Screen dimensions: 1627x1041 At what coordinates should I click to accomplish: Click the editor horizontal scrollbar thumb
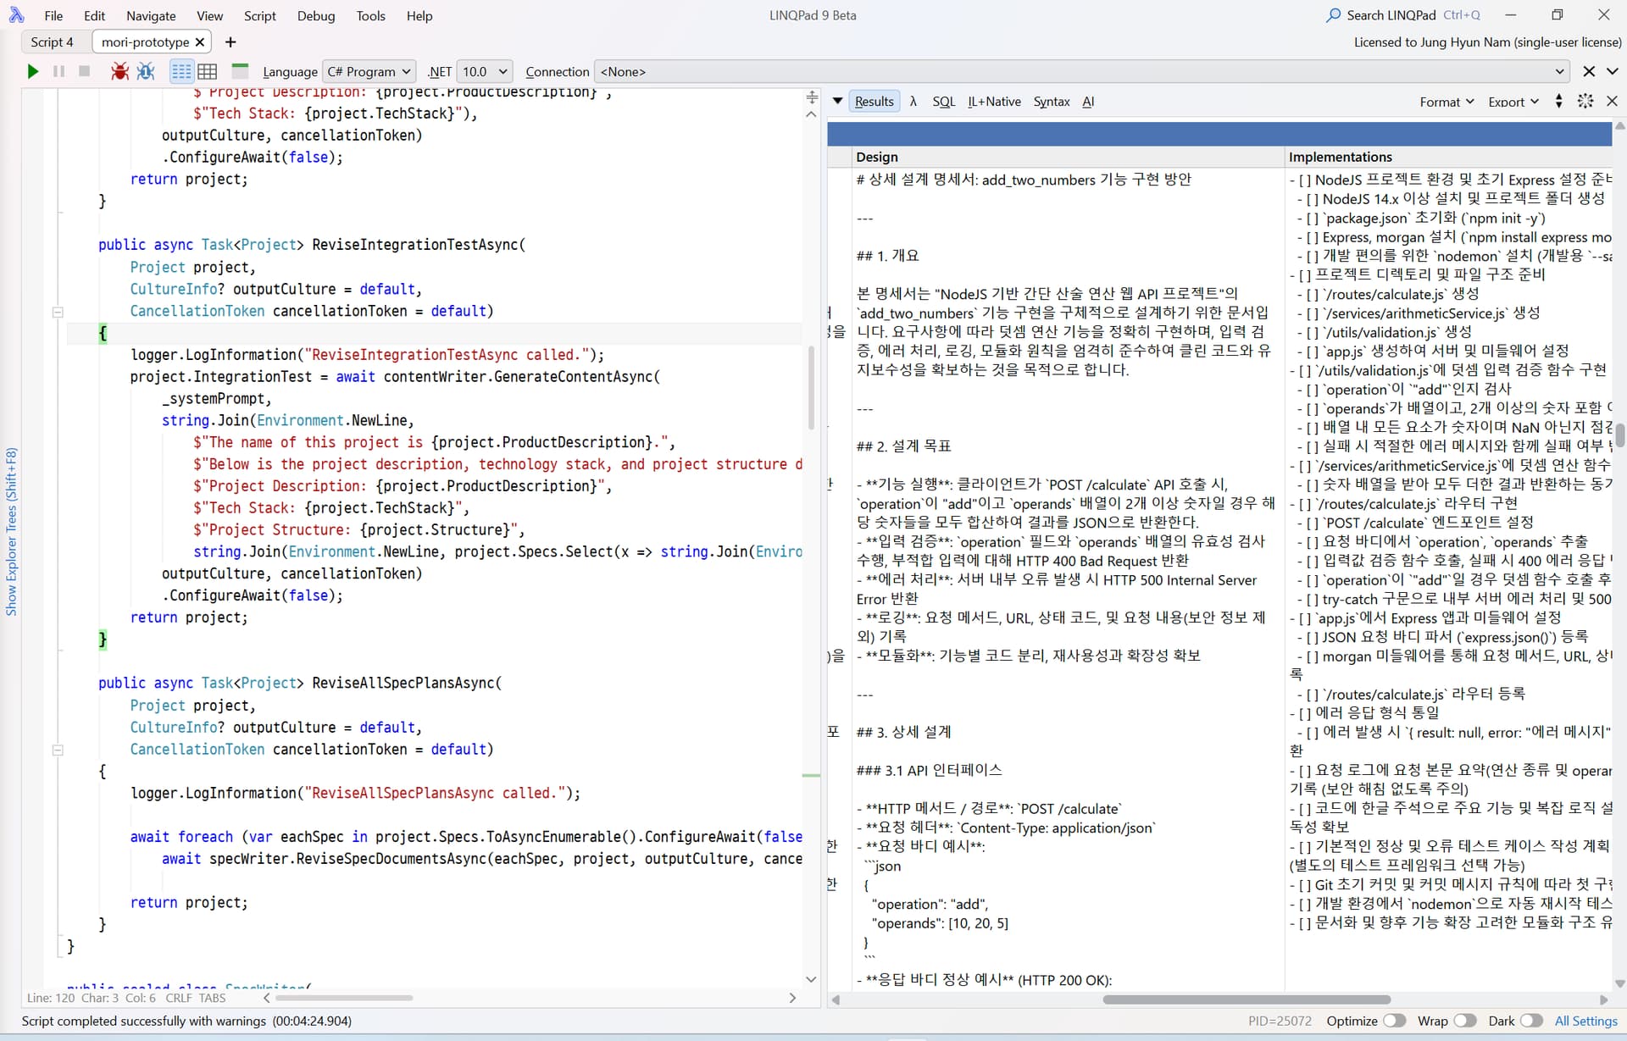click(x=343, y=998)
